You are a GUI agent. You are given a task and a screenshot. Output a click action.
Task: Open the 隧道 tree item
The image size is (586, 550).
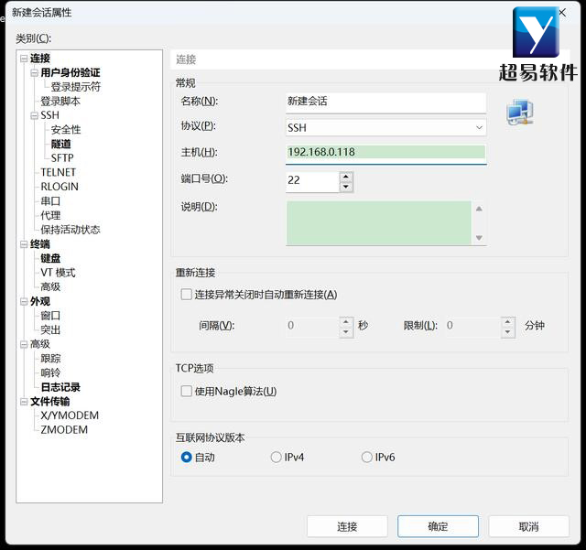(x=61, y=144)
